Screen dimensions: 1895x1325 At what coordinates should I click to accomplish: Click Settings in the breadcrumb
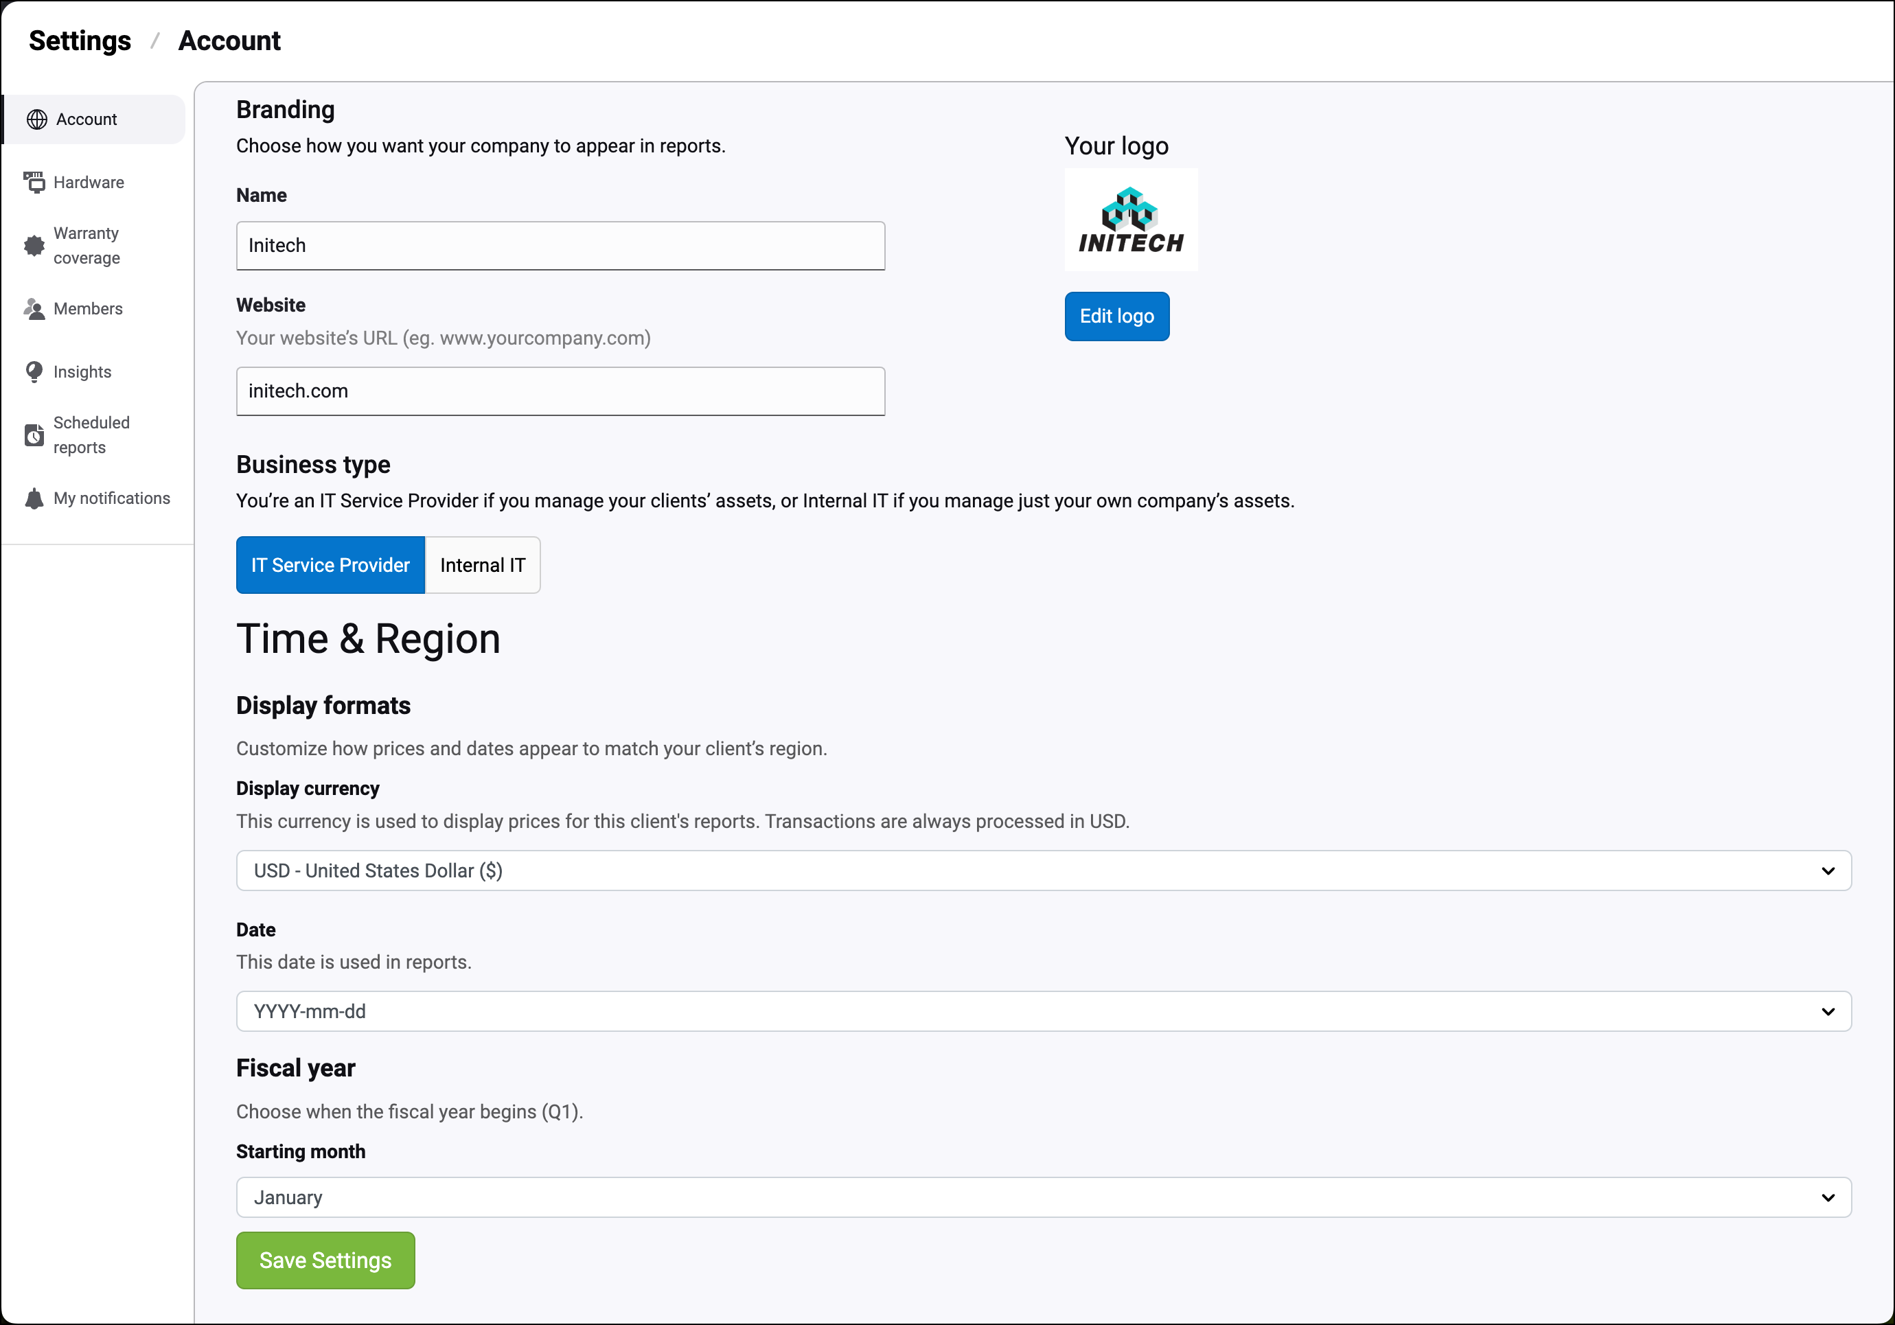click(x=80, y=41)
